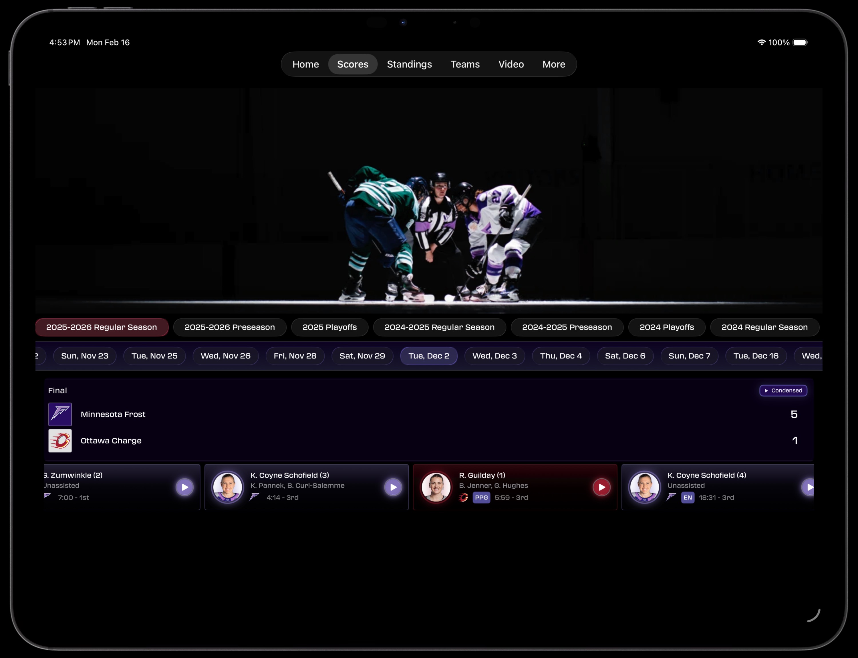Viewport: 858px width, 658px height.
Task: Switch to 2024-2025 Regular Season
Action: [x=439, y=327]
